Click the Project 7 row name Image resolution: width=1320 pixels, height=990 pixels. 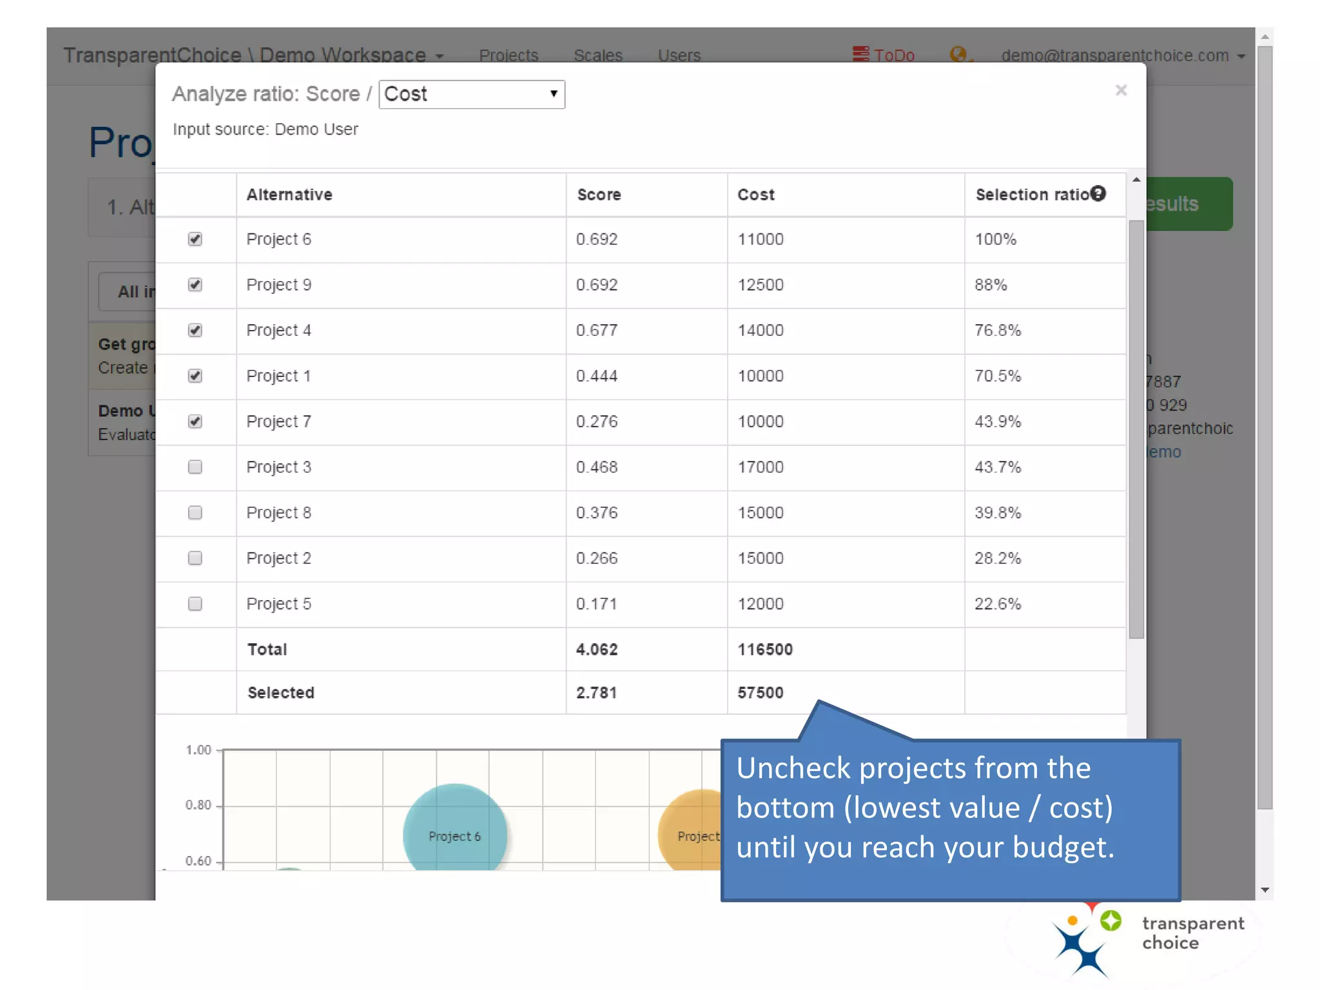(278, 422)
